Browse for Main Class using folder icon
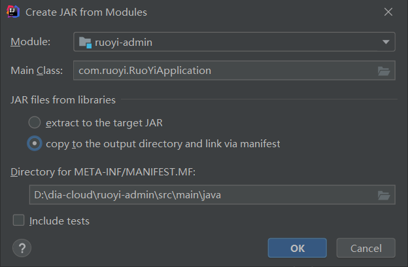This screenshot has width=408, height=267. [x=384, y=71]
